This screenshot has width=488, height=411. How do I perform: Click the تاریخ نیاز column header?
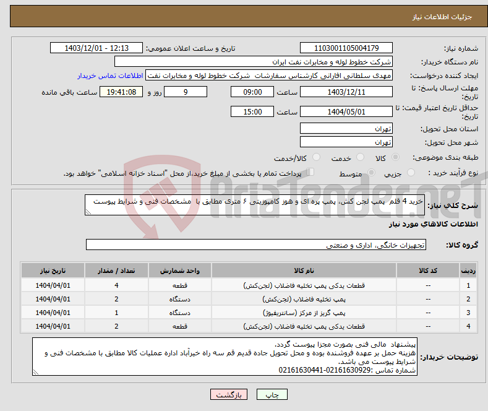click(x=53, y=270)
